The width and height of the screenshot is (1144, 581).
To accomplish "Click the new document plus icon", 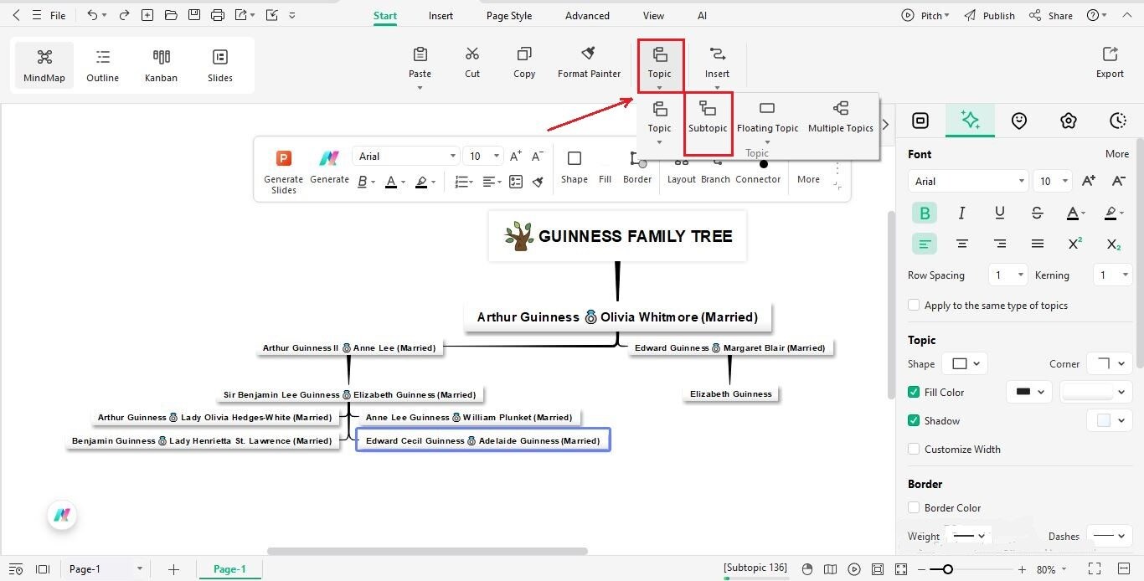I will tap(147, 15).
